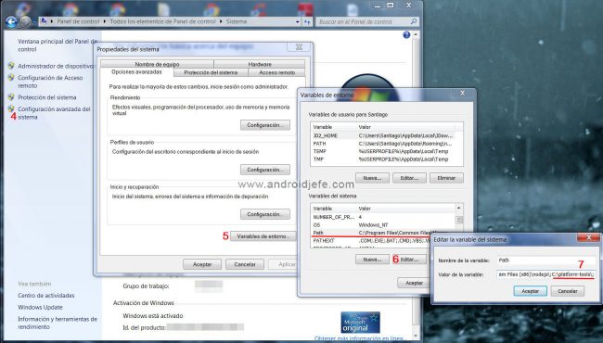Close the Variables de entorno dialog
The width and height of the screenshot is (603, 343).
463,93
